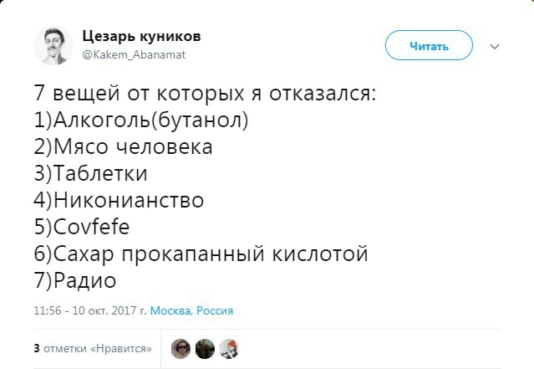
Task: Click the Цезарь куников profile avatar
Action: coord(53,45)
